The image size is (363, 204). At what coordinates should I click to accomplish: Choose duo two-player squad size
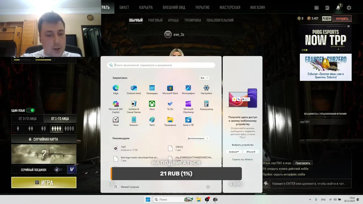tap(31, 129)
